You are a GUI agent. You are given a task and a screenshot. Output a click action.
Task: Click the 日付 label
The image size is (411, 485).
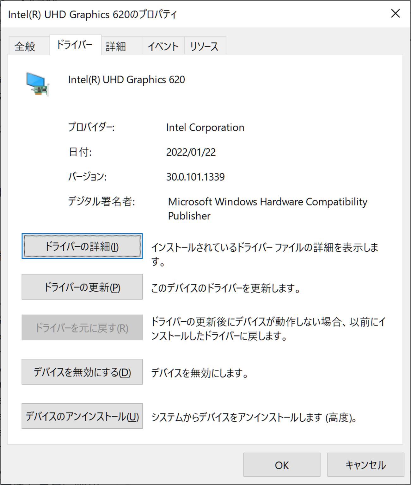pyautogui.click(x=80, y=152)
